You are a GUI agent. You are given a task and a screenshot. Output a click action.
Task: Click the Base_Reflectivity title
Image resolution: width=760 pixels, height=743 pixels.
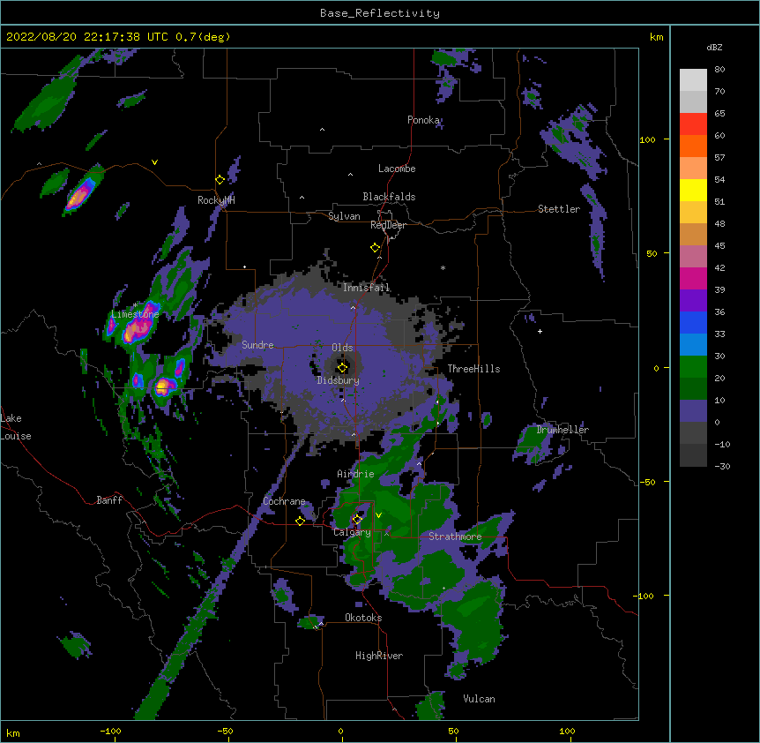(x=380, y=13)
